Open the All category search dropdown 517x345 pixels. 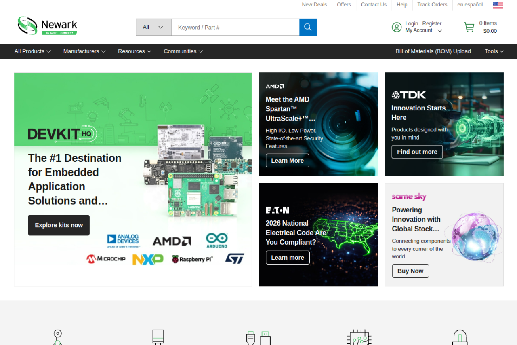pyautogui.click(x=153, y=27)
